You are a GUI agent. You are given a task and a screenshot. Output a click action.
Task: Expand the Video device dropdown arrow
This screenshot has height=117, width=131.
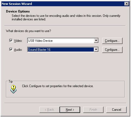pos(96,40)
